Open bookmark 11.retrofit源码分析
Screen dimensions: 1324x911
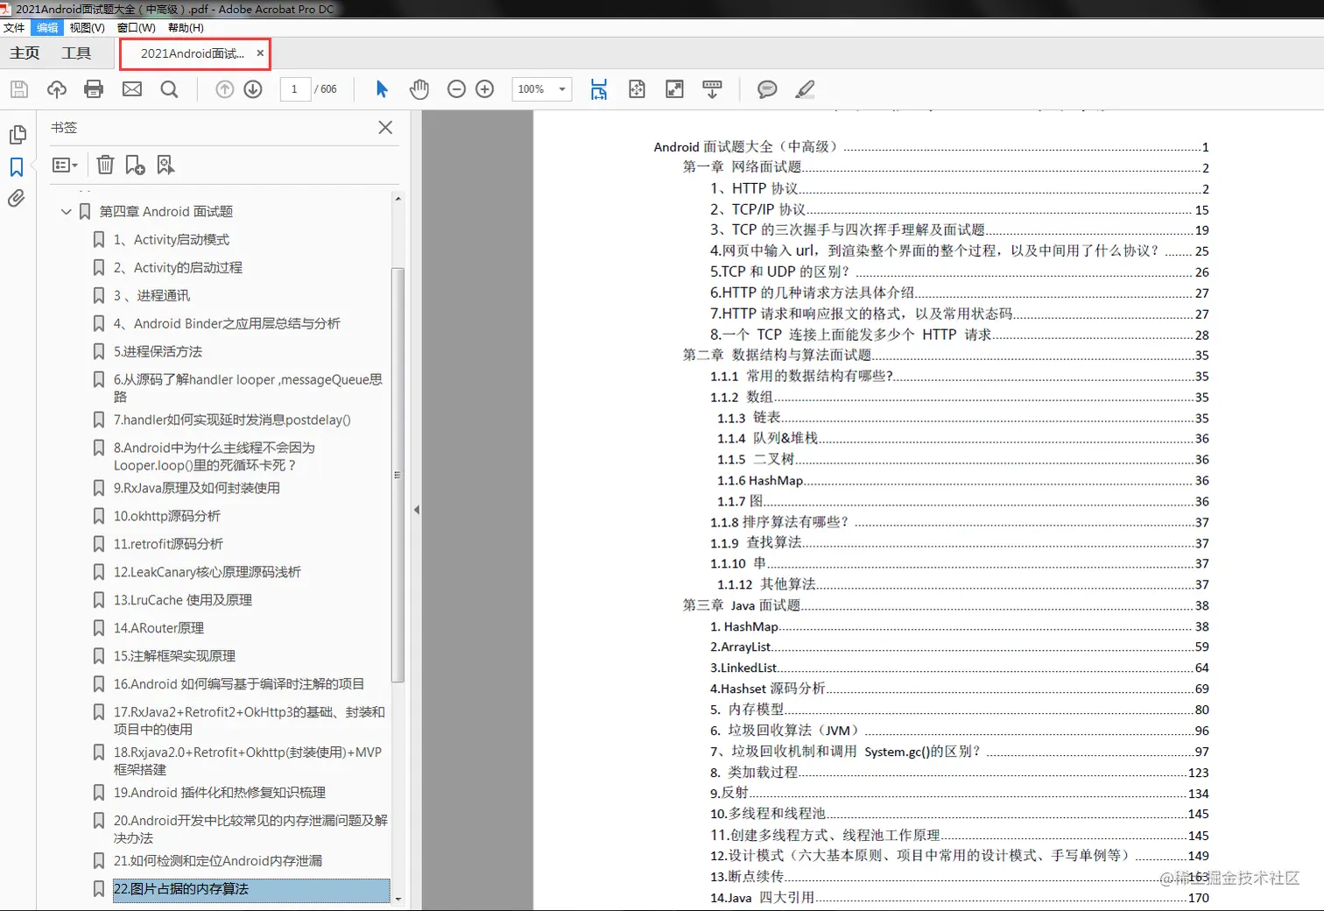[168, 545]
